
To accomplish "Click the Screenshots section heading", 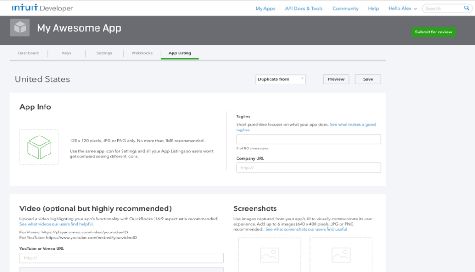I will coord(255,208).
